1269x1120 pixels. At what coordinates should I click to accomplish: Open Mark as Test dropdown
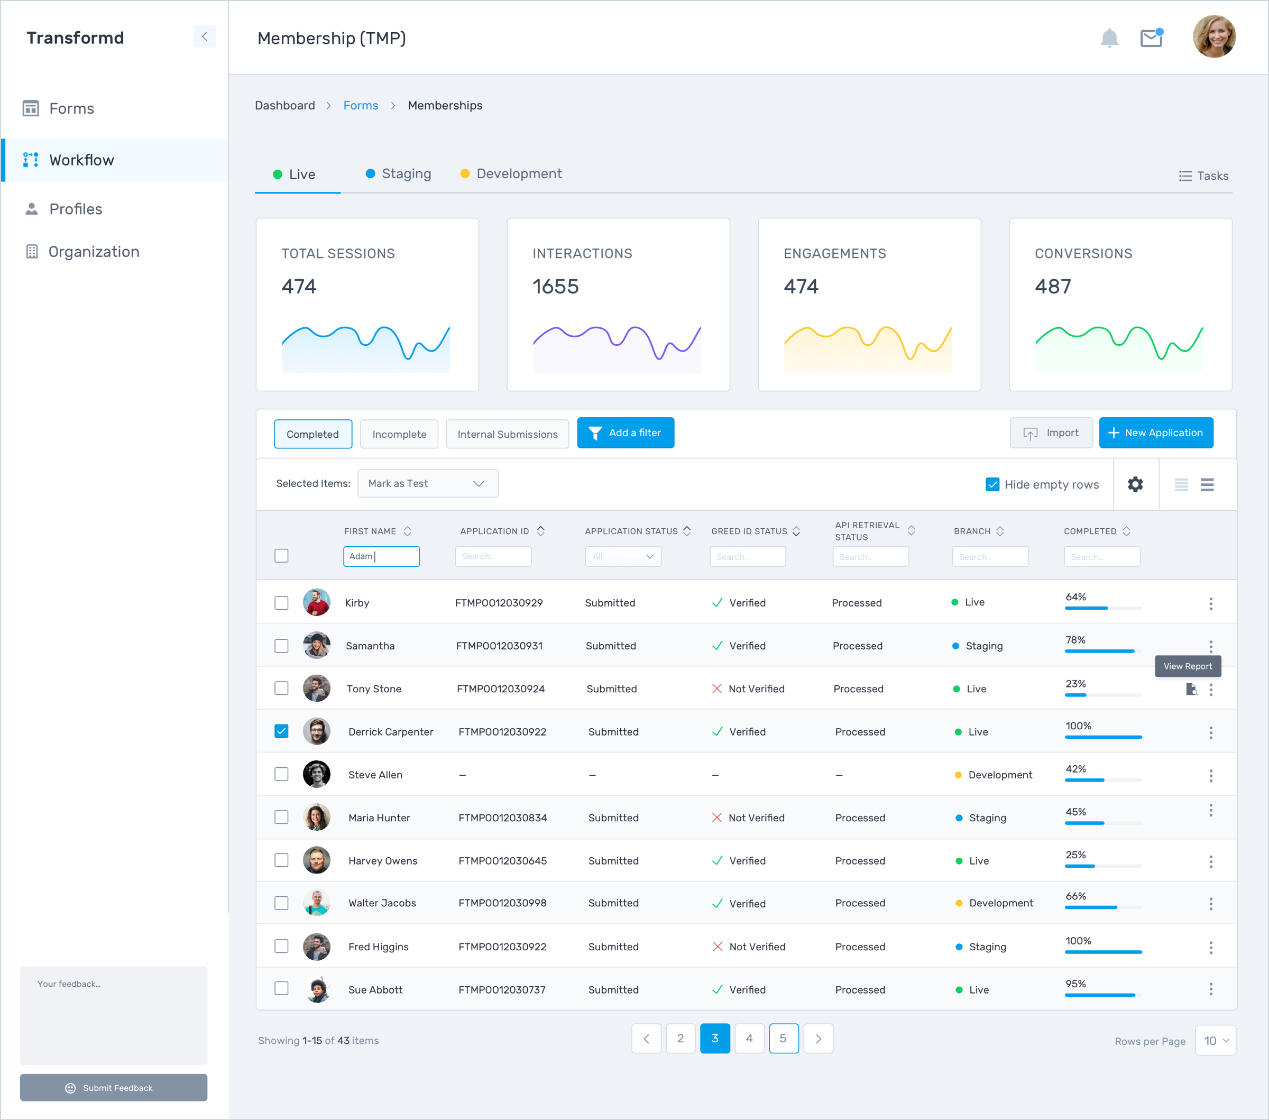427,483
